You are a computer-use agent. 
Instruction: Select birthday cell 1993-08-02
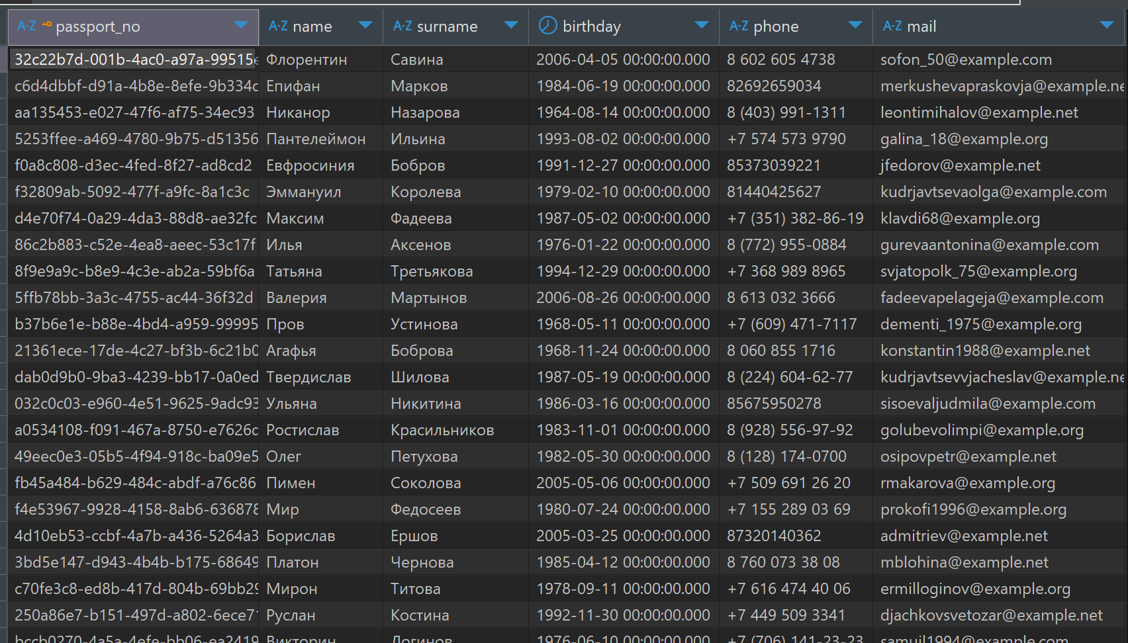point(624,139)
